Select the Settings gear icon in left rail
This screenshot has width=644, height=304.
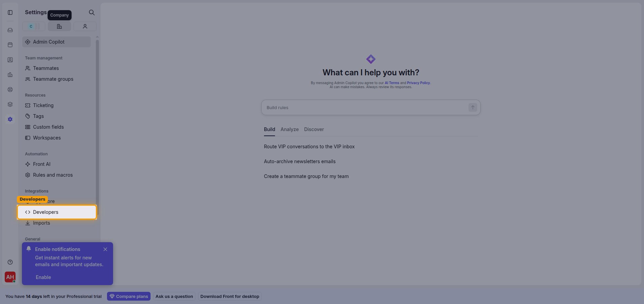tap(10, 119)
